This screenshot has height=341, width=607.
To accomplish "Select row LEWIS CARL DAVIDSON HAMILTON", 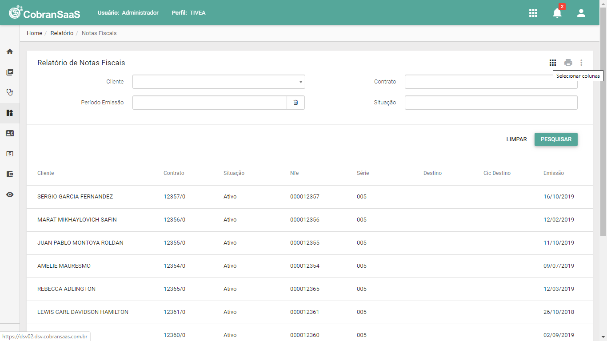I will point(310,312).
